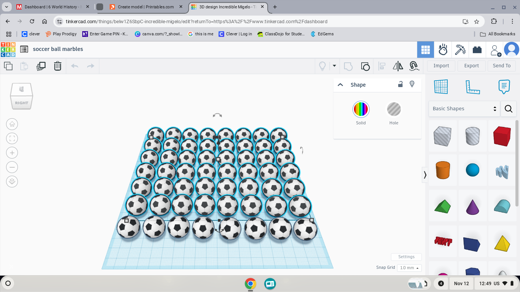Launch Chrome from the shelf
Viewport: 520px width, 292px height.
250,284
